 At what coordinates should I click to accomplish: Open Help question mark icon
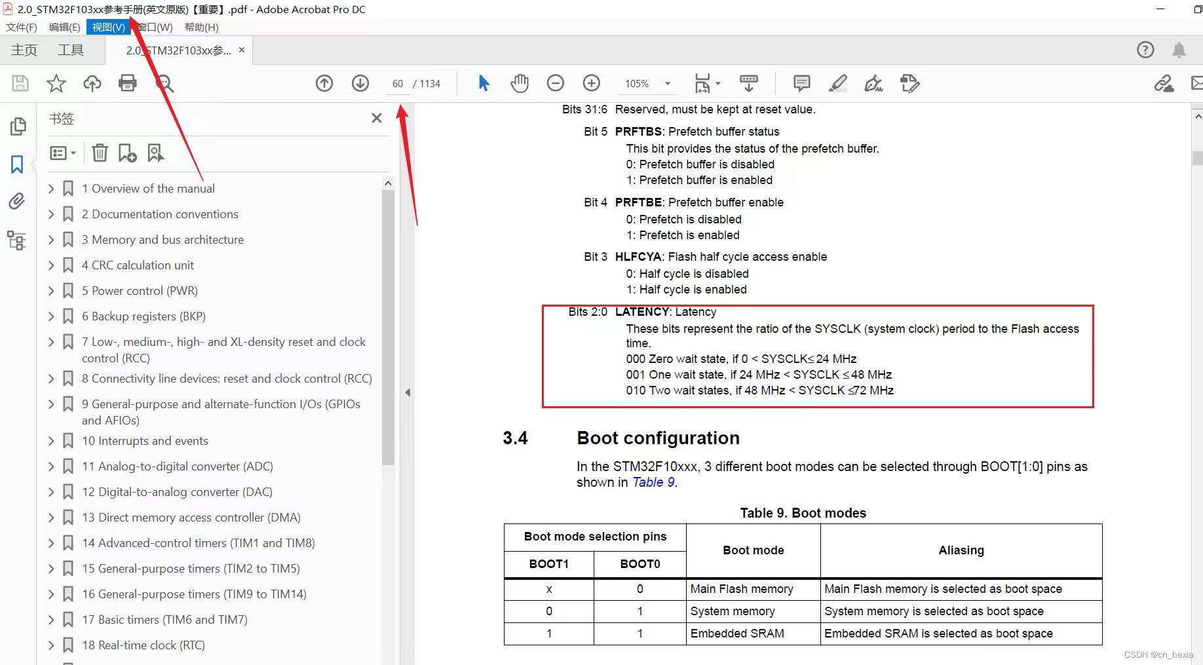1145,50
